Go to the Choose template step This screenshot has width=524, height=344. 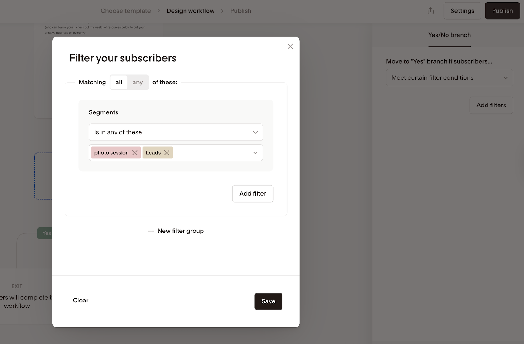point(126,11)
